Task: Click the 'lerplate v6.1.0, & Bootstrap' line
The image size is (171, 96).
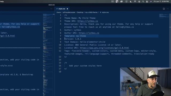Action: pos(17,75)
